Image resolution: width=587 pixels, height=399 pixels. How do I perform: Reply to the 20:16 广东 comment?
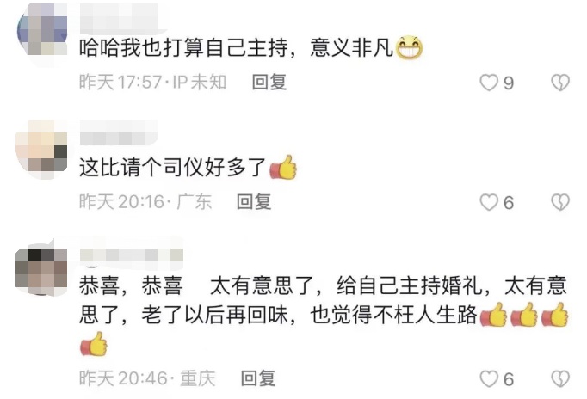(x=254, y=202)
